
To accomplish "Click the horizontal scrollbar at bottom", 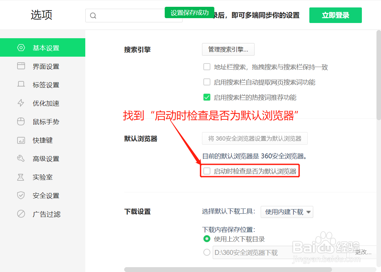I will point(228,270).
